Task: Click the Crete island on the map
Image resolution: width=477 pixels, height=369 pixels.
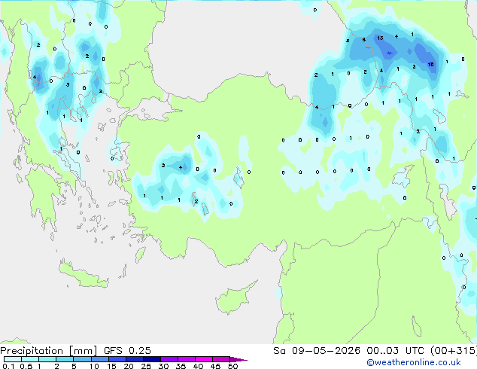Action: coord(83,274)
